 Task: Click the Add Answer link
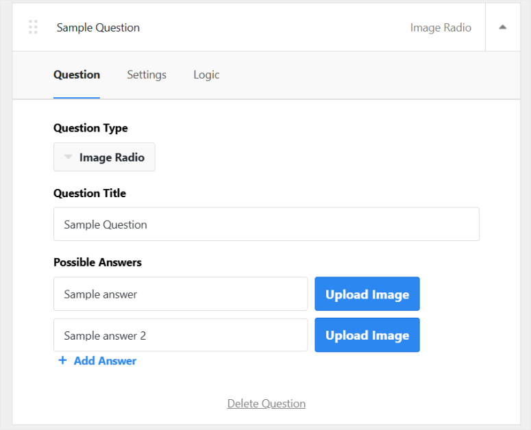(x=105, y=361)
